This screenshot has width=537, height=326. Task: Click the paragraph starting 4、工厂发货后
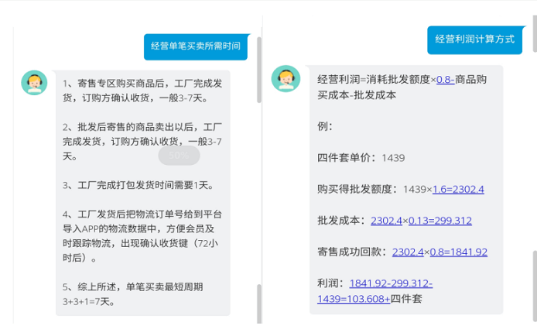tap(139, 236)
